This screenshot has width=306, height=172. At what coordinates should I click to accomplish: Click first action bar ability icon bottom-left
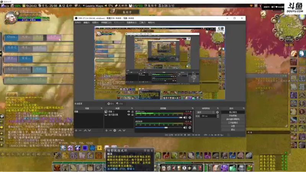[x=57, y=168]
